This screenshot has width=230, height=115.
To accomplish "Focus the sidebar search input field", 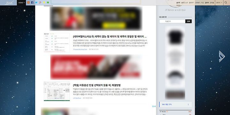I will point(172,21).
